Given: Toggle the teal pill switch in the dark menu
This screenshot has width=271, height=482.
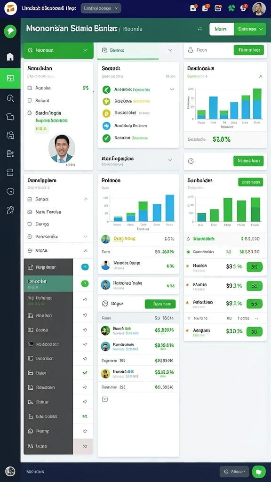Looking at the screenshot, I should pyautogui.click(x=85, y=267).
